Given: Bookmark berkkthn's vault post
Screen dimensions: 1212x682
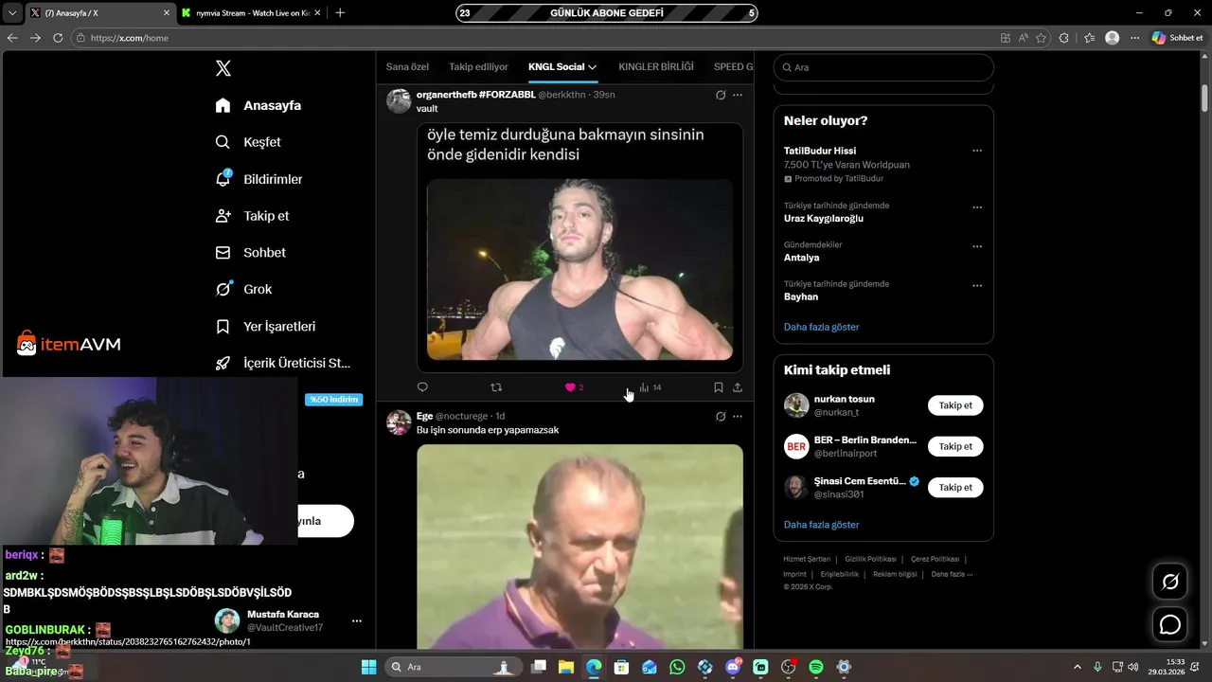Looking at the screenshot, I should coord(719,387).
